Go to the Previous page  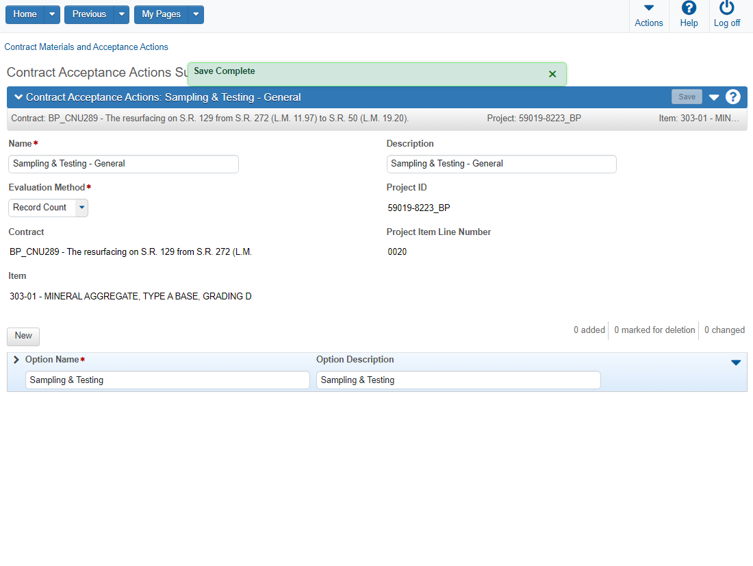click(x=89, y=14)
